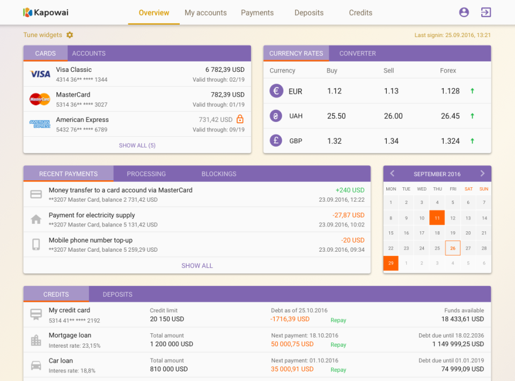Viewport: 515px width, 381px height.
Task: Select September 18 in calendar
Action: click(x=437, y=233)
